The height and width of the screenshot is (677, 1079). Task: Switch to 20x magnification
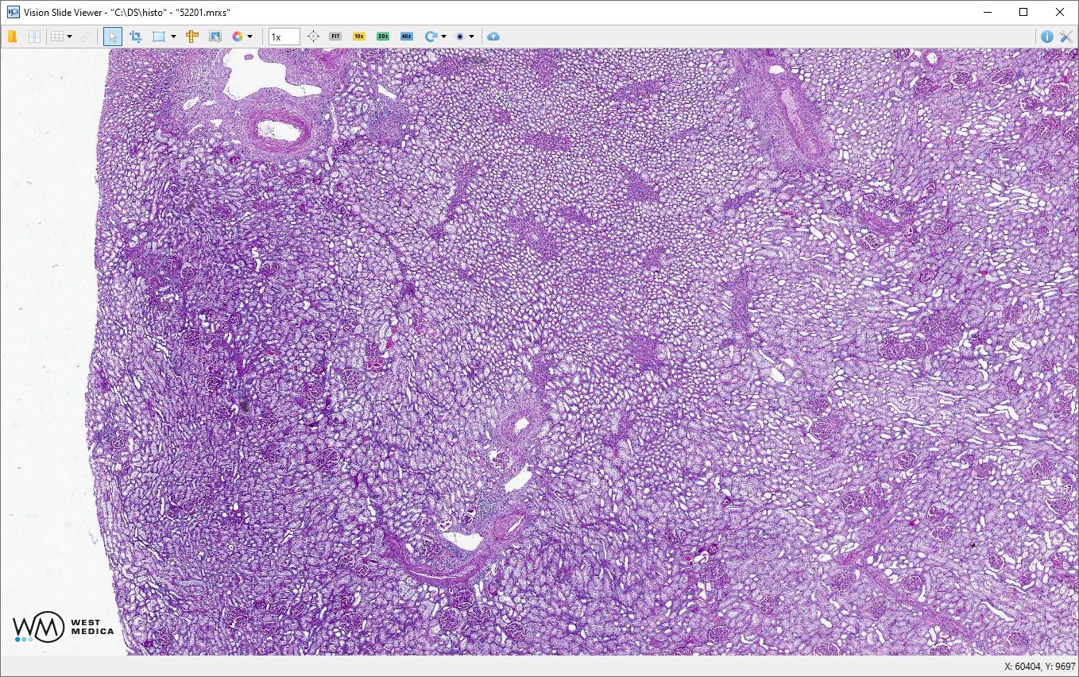pos(383,37)
